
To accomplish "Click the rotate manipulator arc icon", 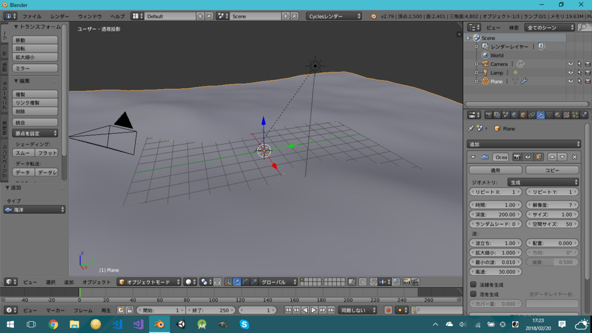I will click(x=245, y=282).
